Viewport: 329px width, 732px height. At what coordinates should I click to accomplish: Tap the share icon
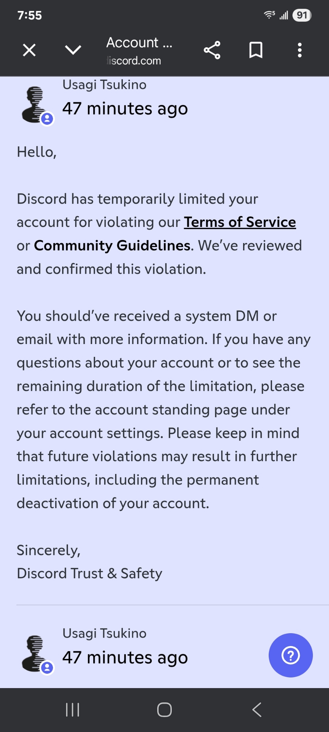pyautogui.click(x=212, y=50)
